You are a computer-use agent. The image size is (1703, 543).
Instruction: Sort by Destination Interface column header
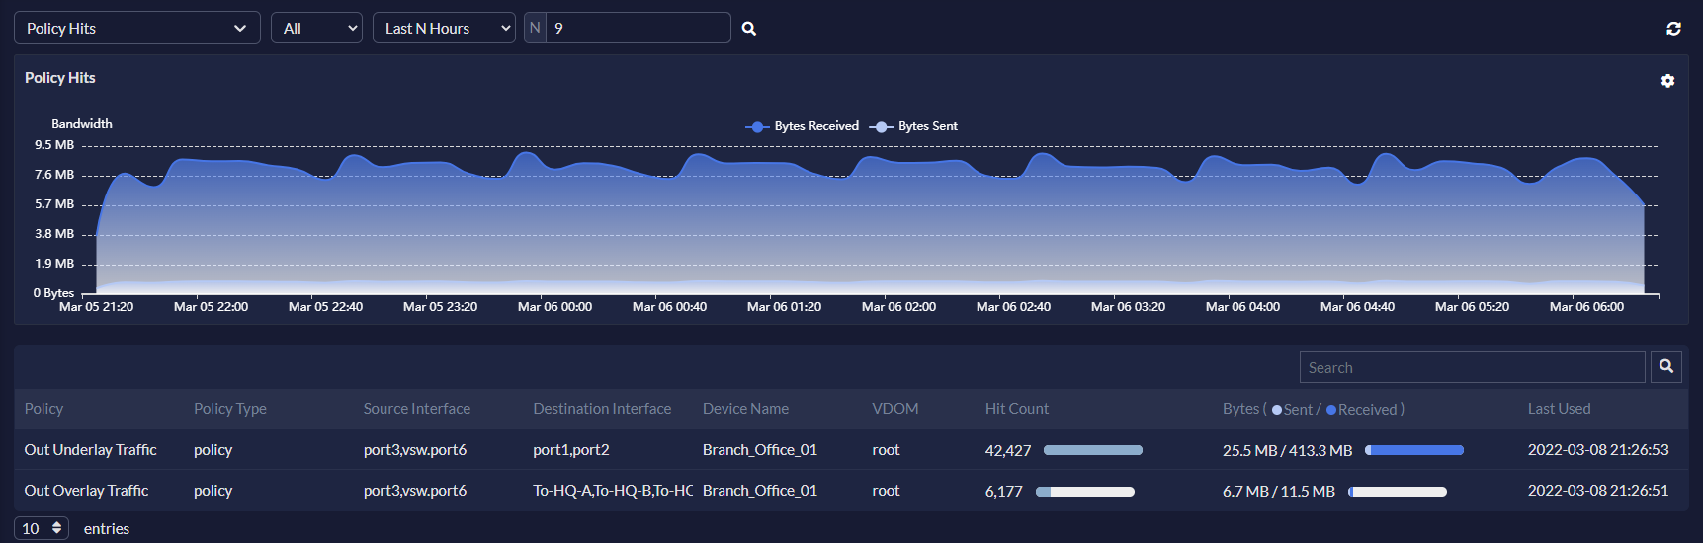602,408
